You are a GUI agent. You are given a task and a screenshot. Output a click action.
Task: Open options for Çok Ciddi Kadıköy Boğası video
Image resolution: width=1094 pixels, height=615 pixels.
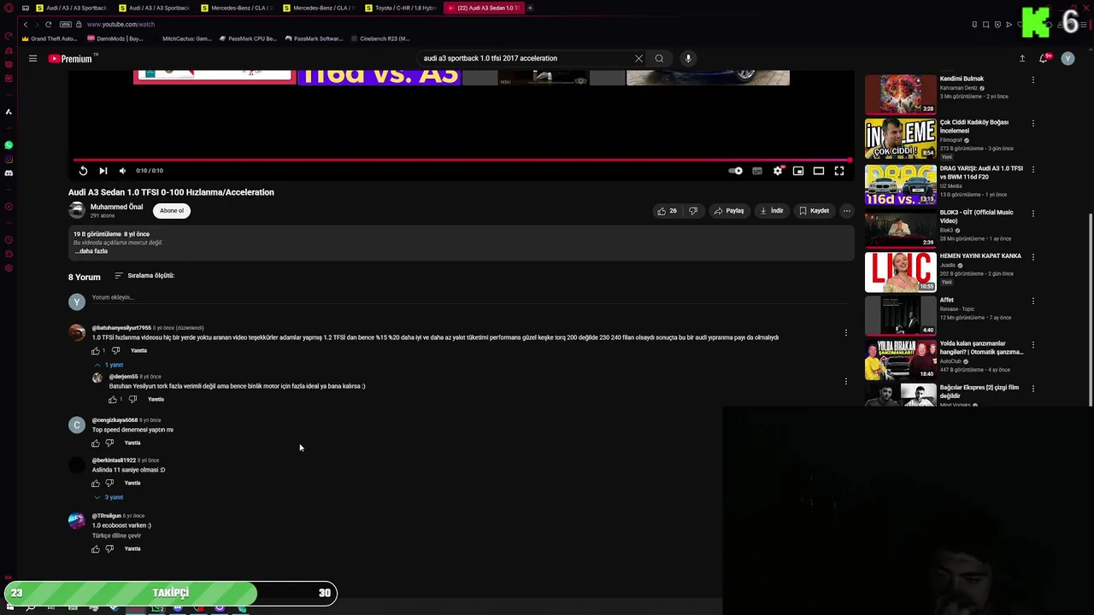tap(1032, 124)
